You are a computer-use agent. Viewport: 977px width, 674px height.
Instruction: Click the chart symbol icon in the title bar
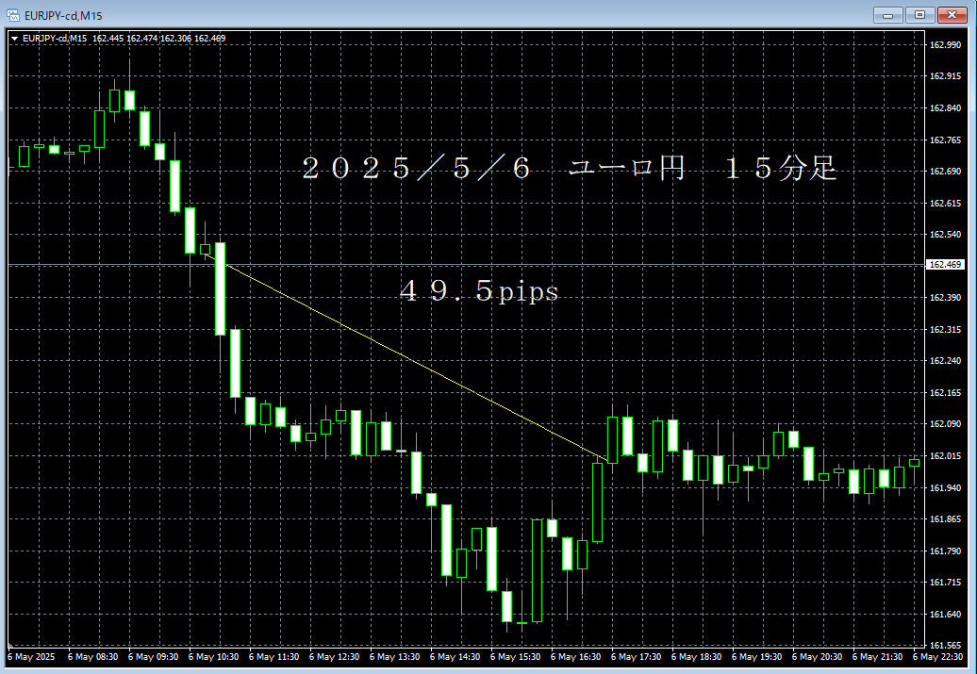(x=11, y=14)
